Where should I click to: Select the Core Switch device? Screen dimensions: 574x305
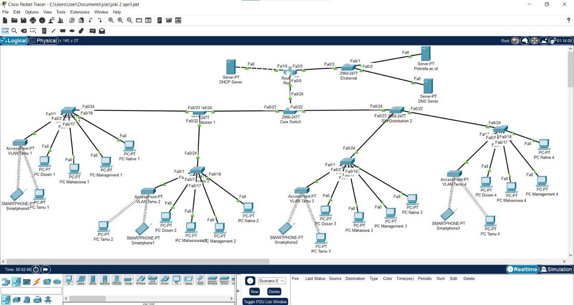point(291,110)
